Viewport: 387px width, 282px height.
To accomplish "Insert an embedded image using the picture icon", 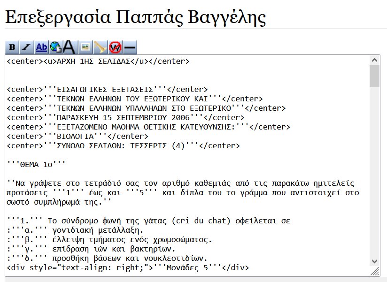I will tap(85, 47).
